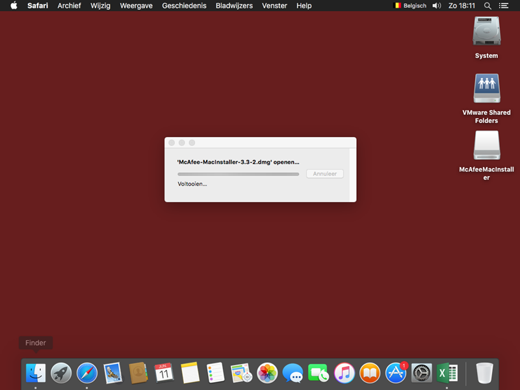Open Mail stamp icon in Dock
520x390 pixels.
coord(112,372)
